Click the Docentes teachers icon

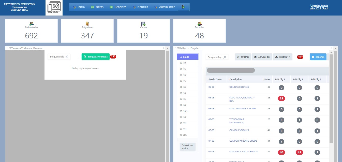coord(200,23)
